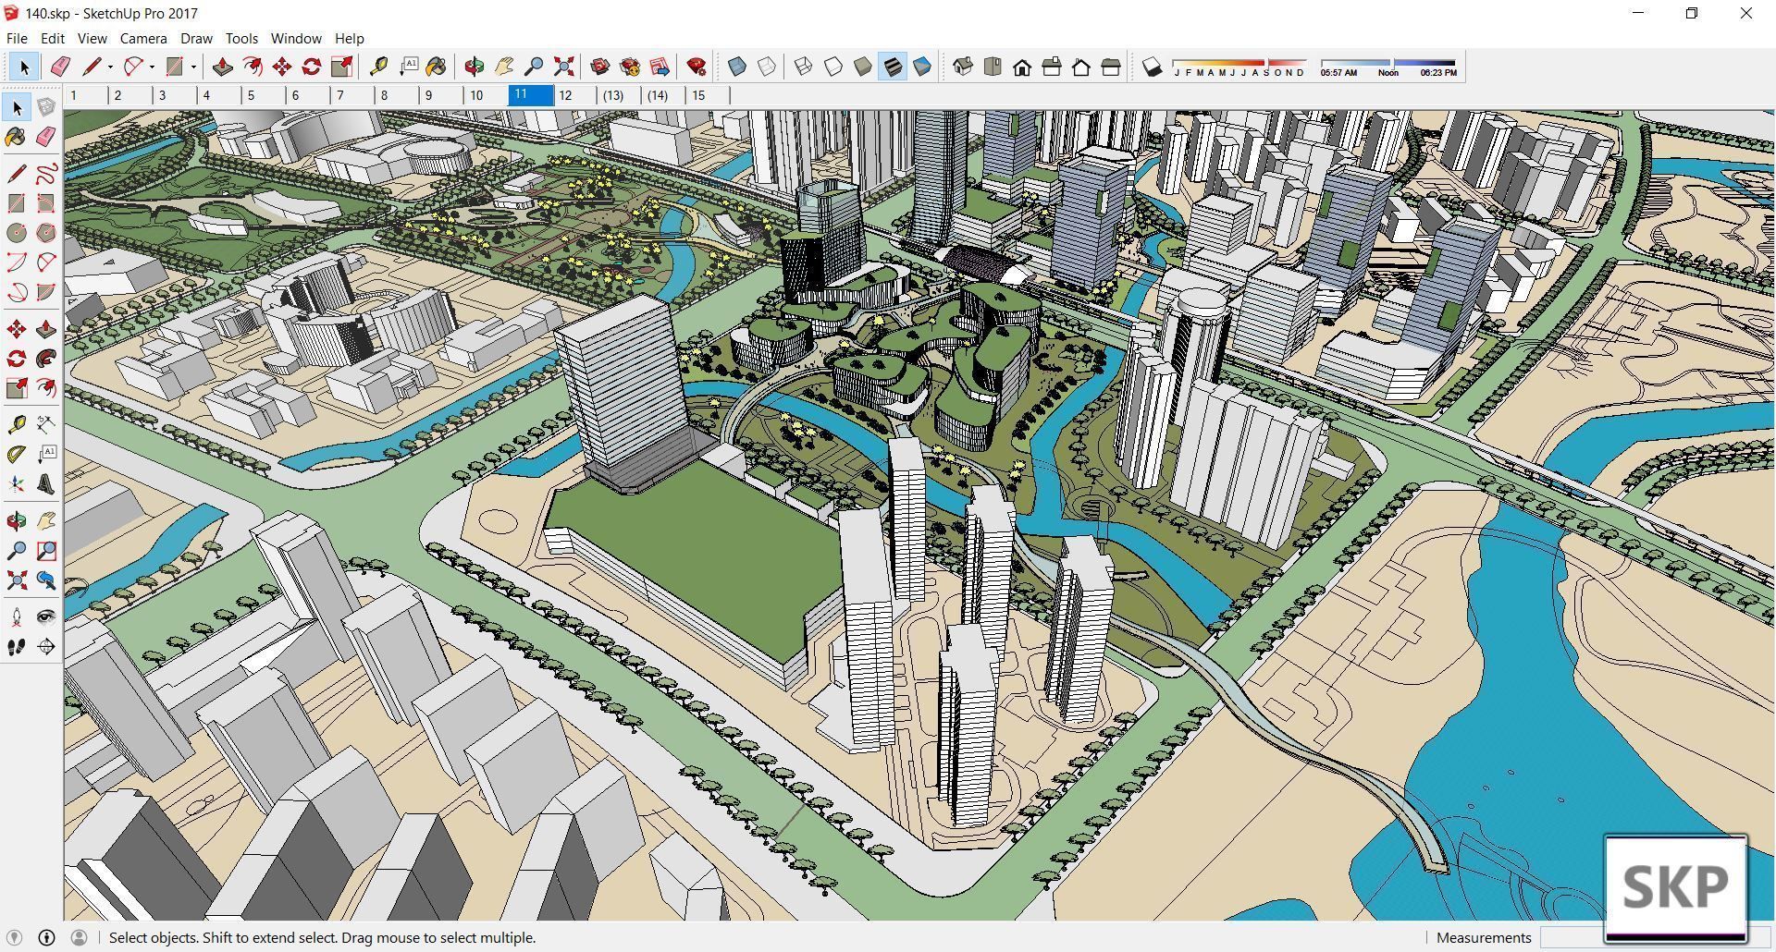The width and height of the screenshot is (1776, 952).
Task: Click the Zoom magnifier in top toolbar
Action: pos(534,67)
